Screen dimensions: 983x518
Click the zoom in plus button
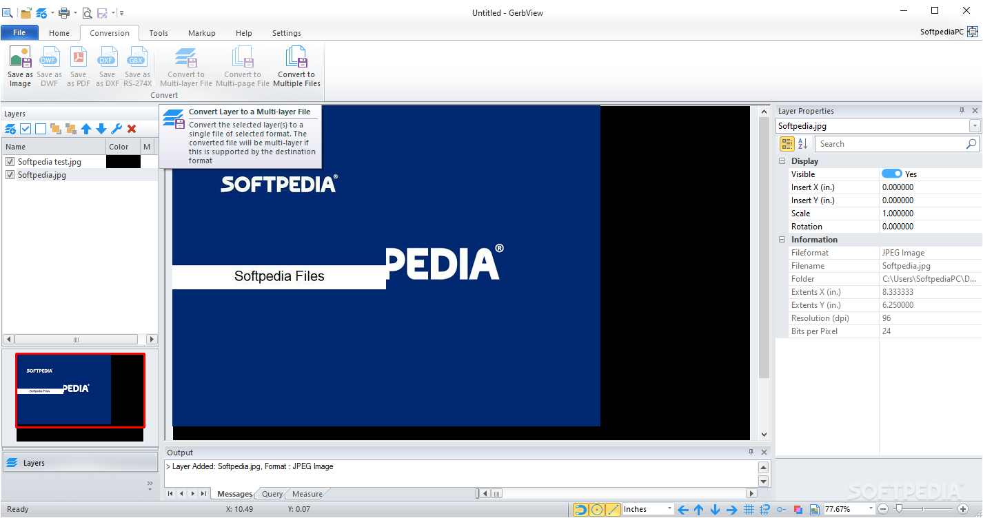click(x=963, y=509)
